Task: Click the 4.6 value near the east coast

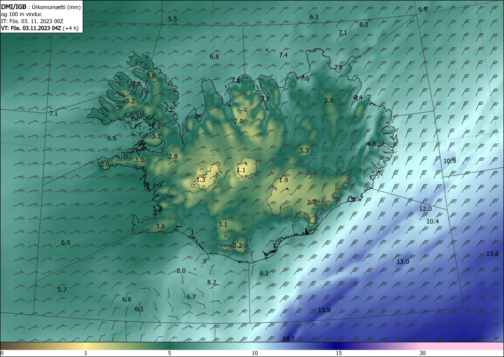Action: (x=371, y=144)
